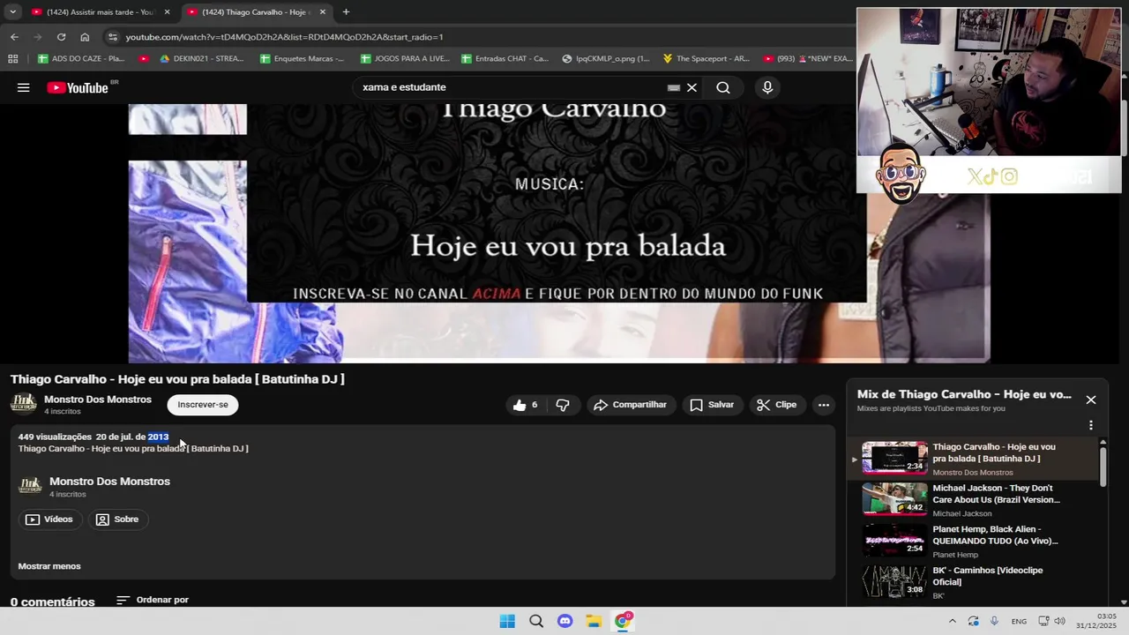Share the video via Compartilhar
The image size is (1129, 635).
point(630,405)
